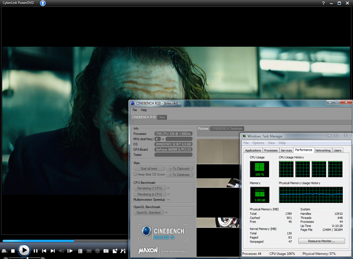Click Start all tests button

click(x=149, y=169)
